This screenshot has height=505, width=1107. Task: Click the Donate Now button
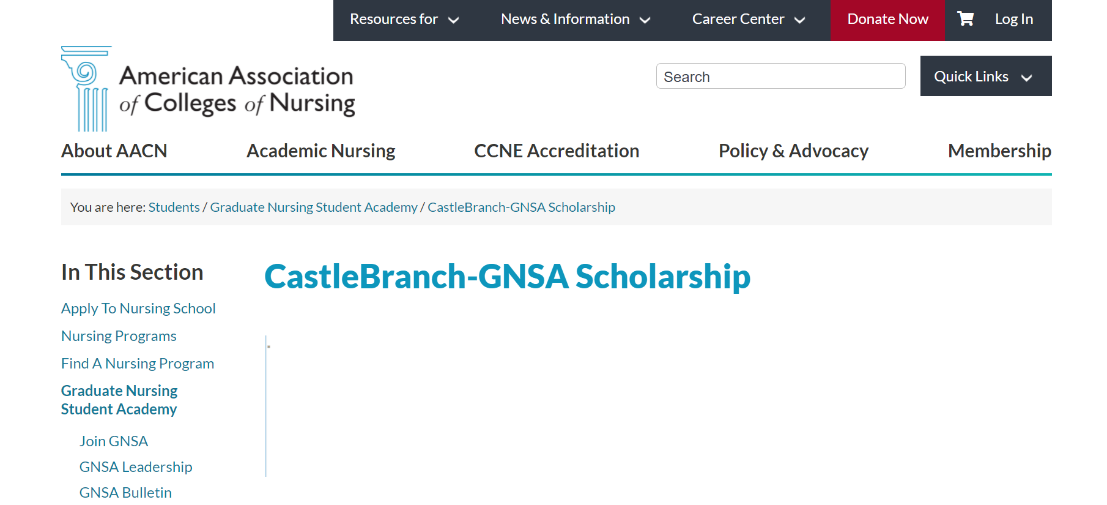887,20
